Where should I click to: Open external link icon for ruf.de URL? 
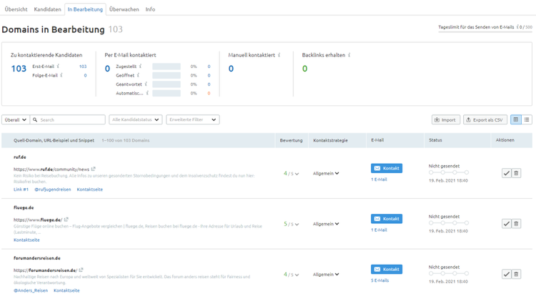pos(94,169)
